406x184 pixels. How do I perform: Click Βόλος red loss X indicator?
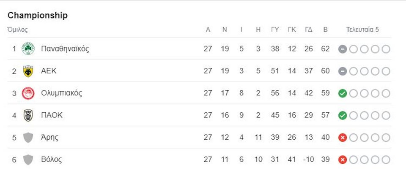tap(342, 160)
